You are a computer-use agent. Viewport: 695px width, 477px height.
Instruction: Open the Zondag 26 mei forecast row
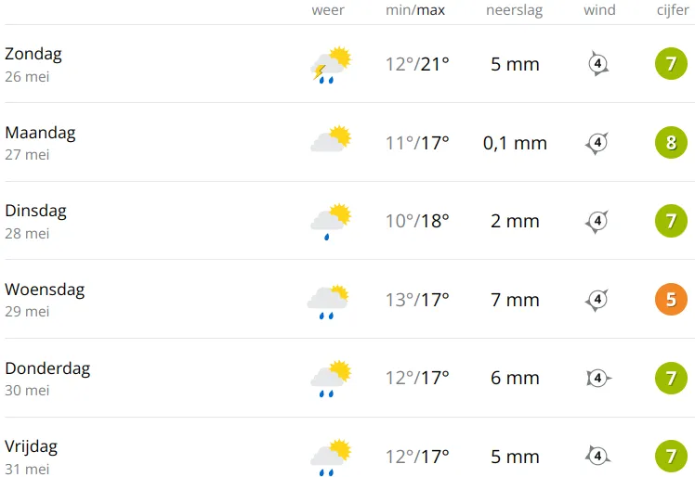point(347,64)
